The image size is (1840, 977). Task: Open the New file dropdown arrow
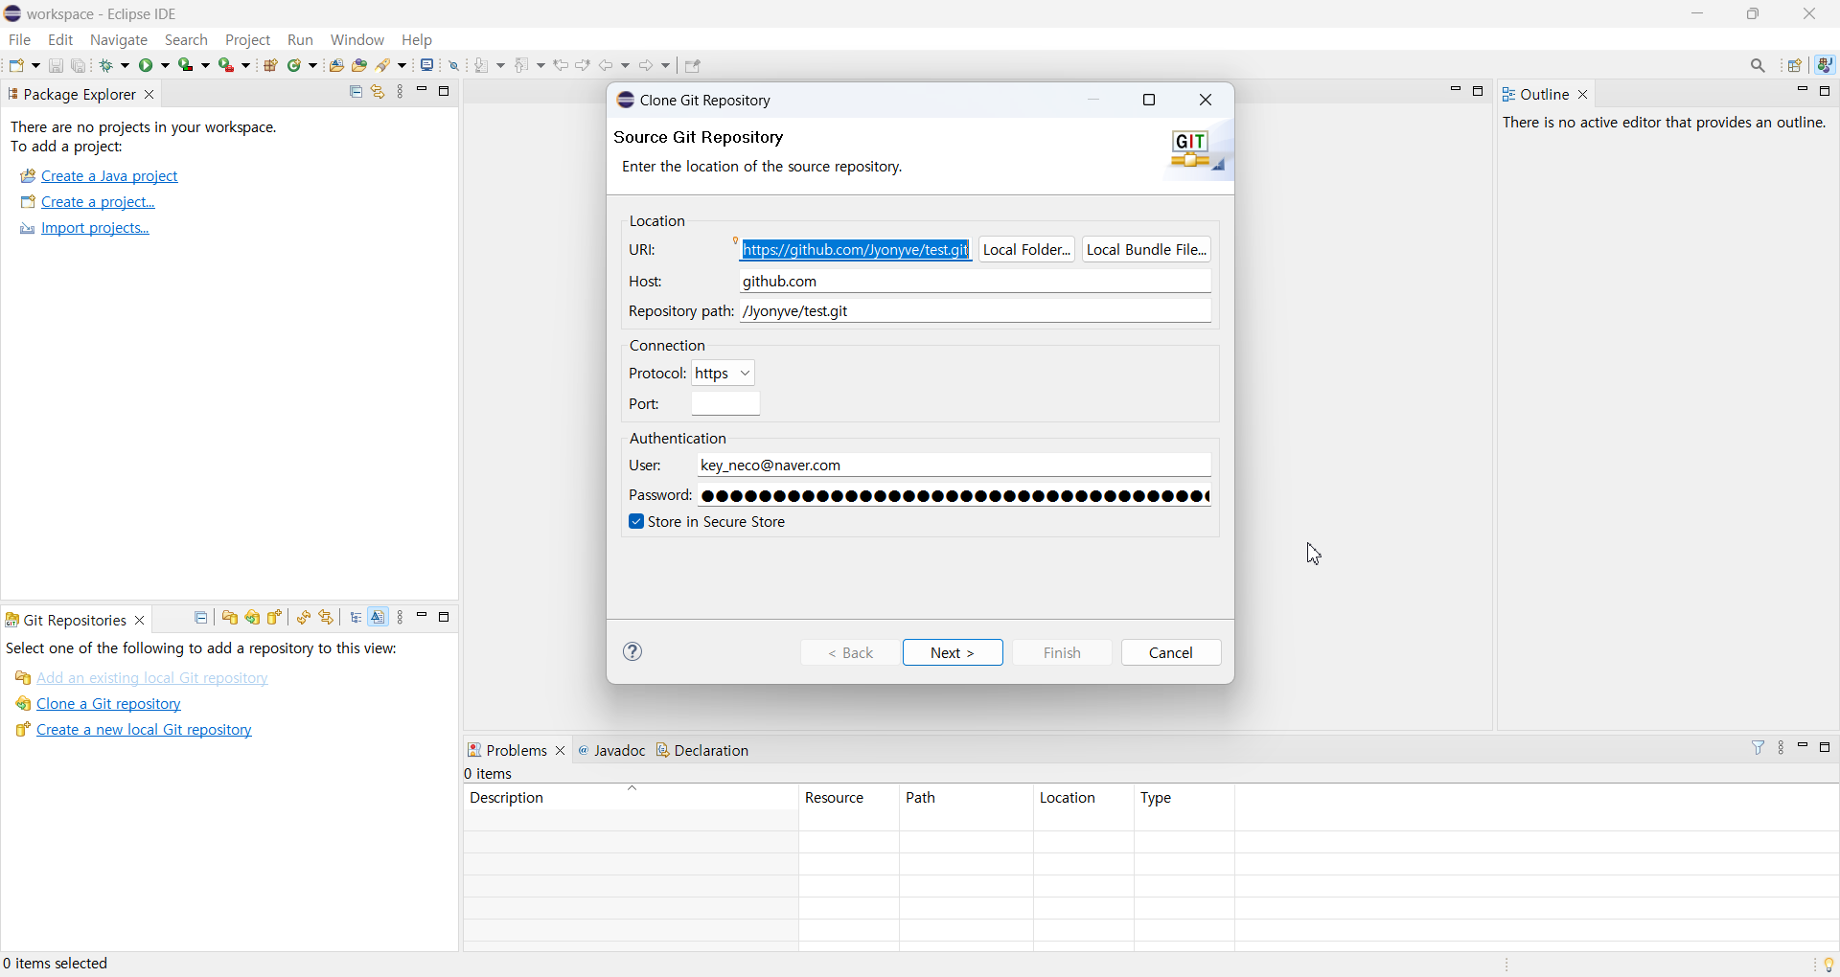(35, 65)
